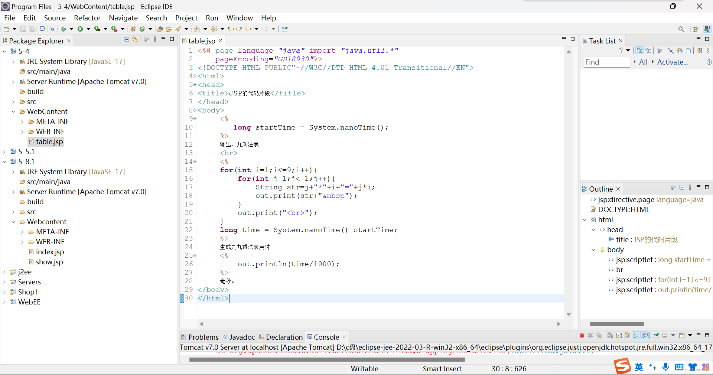The image size is (713, 375).
Task: Click the Clear Console icon
Action: tap(610, 335)
